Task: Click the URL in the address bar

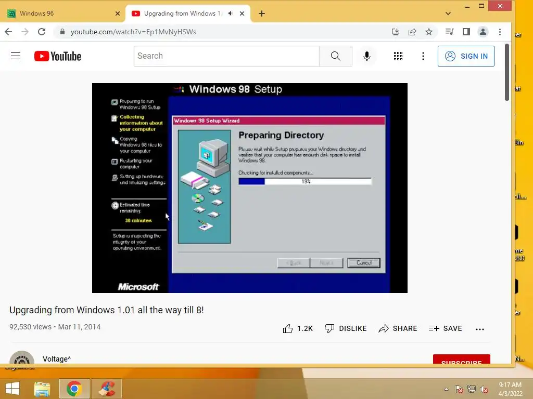Action: point(133,32)
